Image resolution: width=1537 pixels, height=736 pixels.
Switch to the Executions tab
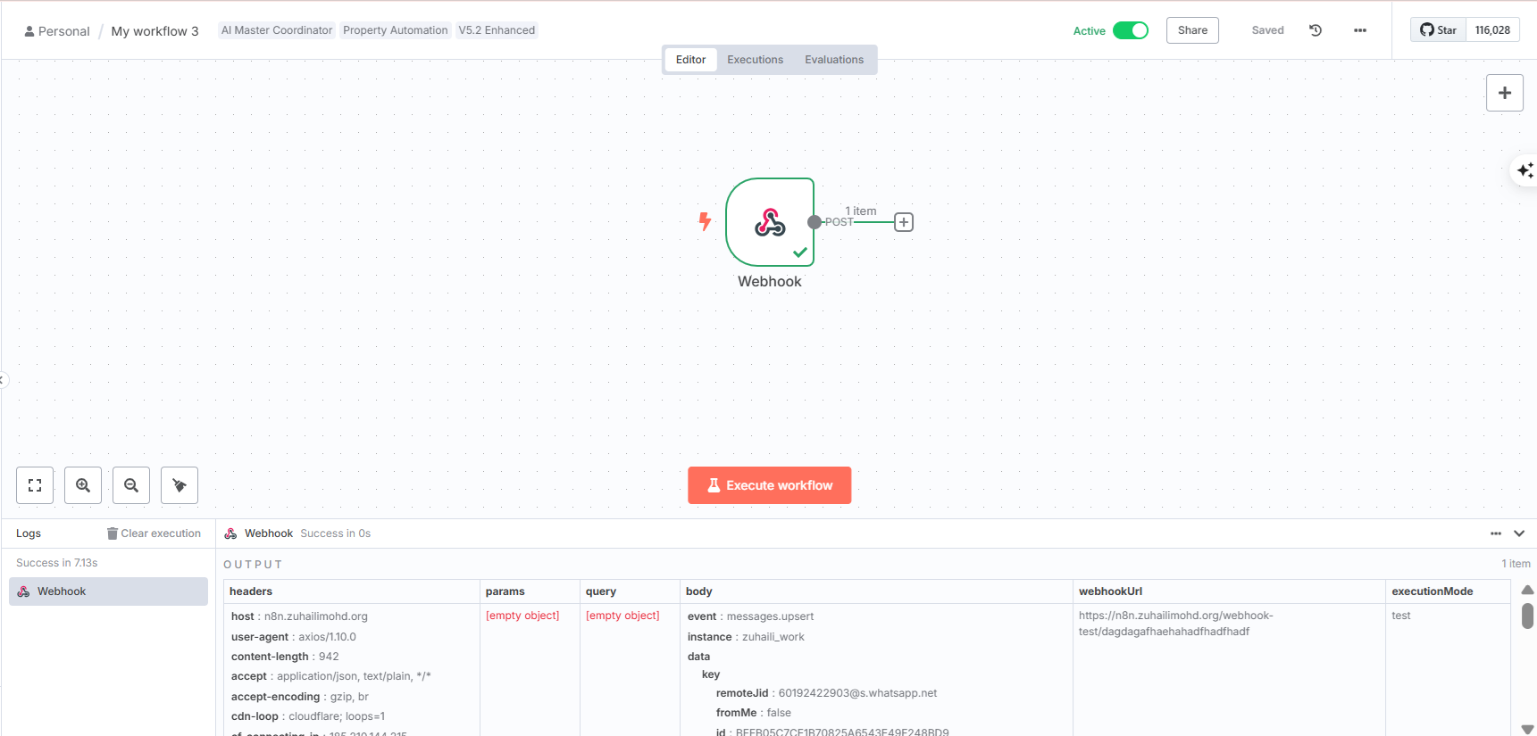pos(755,60)
